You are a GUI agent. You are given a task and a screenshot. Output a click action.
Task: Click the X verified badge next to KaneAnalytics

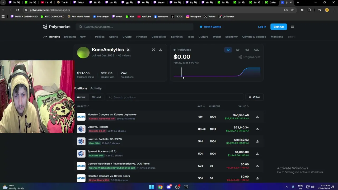pos(128,50)
